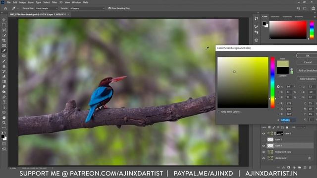Click the new color swatch in Color Picker
The image size is (317, 178).
coord(283,64)
